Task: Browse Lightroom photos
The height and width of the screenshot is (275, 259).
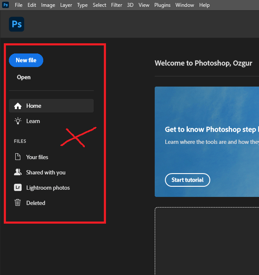Action: [x=48, y=188]
